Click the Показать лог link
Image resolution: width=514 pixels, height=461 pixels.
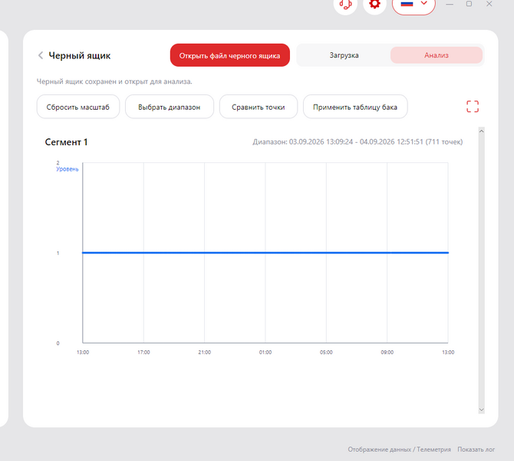click(476, 449)
